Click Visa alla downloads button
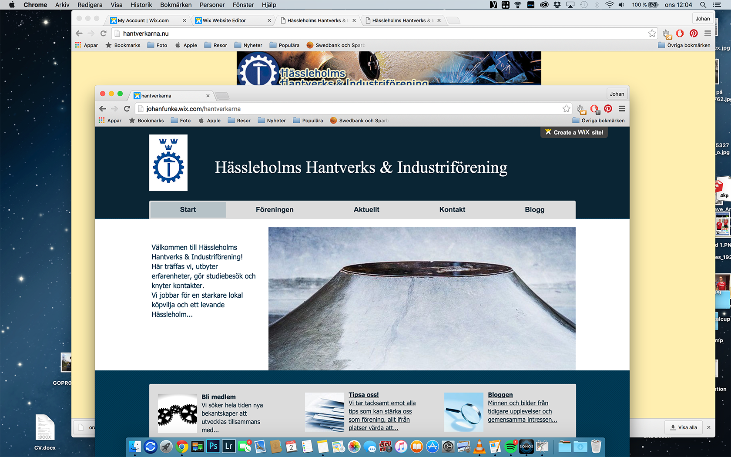Image resolution: width=731 pixels, height=457 pixels. 683,427
